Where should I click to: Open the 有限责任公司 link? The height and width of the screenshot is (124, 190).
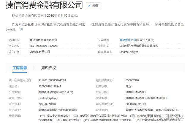(128, 40)
